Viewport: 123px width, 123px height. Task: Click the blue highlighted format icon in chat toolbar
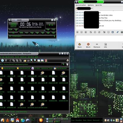113,32
